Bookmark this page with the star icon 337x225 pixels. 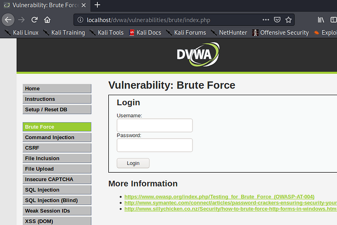[288, 20]
